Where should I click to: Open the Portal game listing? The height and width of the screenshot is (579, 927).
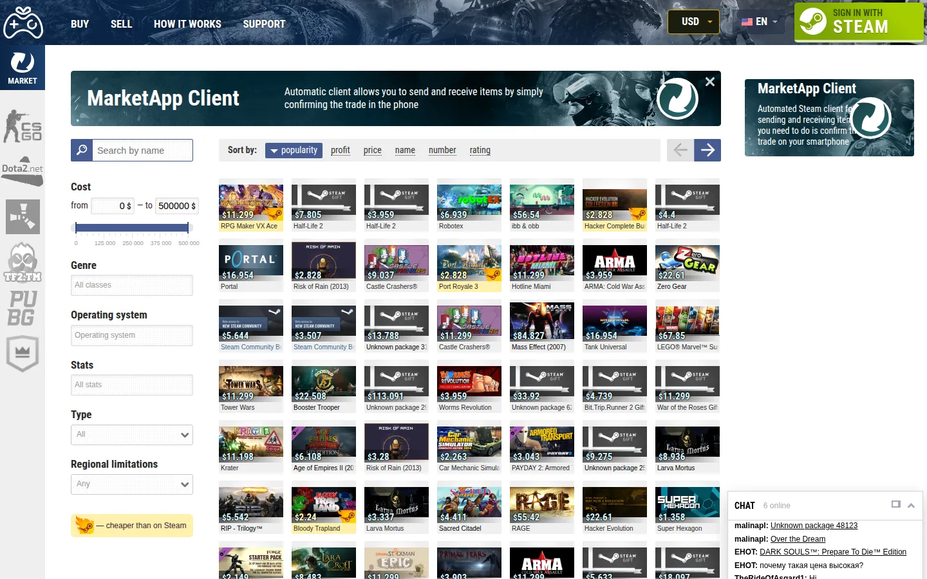point(251,266)
